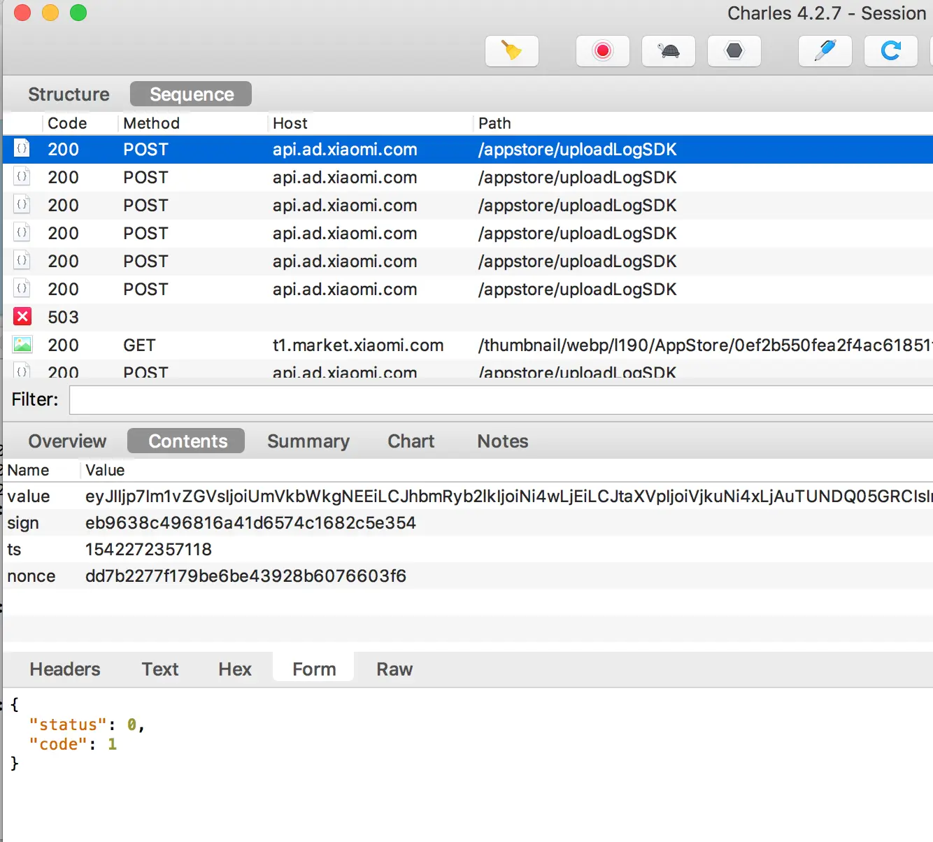Open the Summary tab
This screenshot has width=933, height=842.
coord(308,441)
